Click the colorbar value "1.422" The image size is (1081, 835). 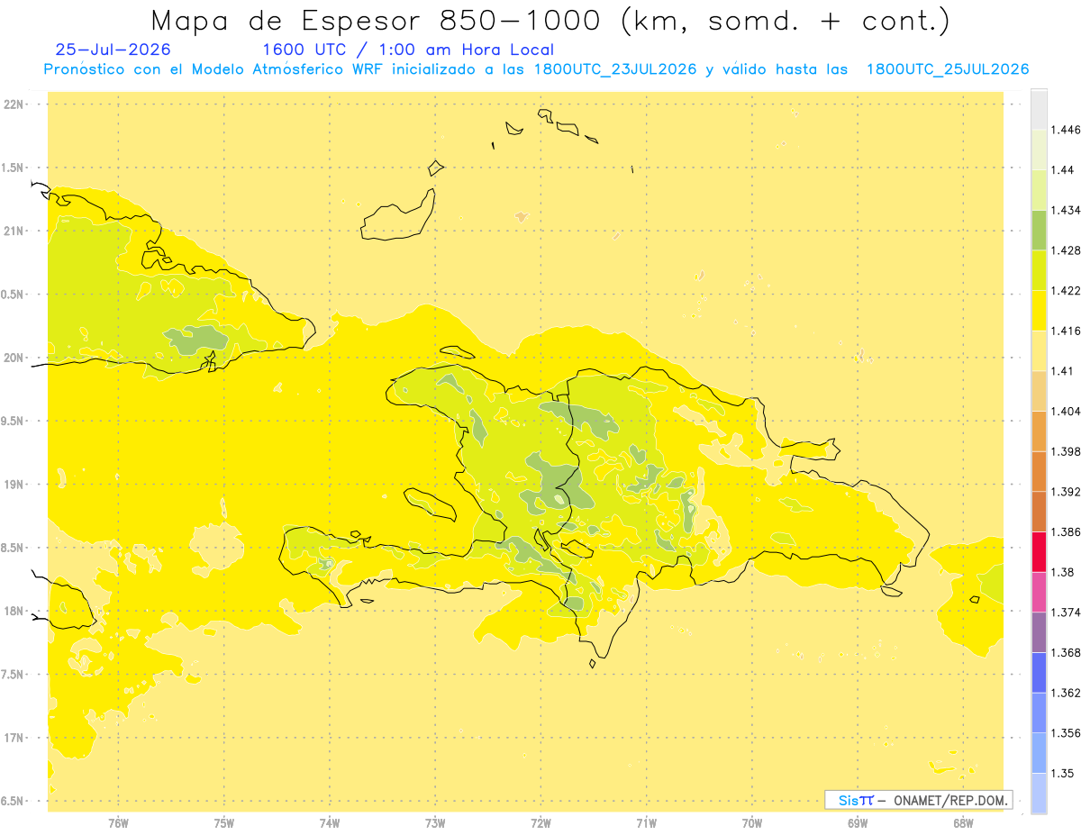pyautogui.click(x=1066, y=290)
